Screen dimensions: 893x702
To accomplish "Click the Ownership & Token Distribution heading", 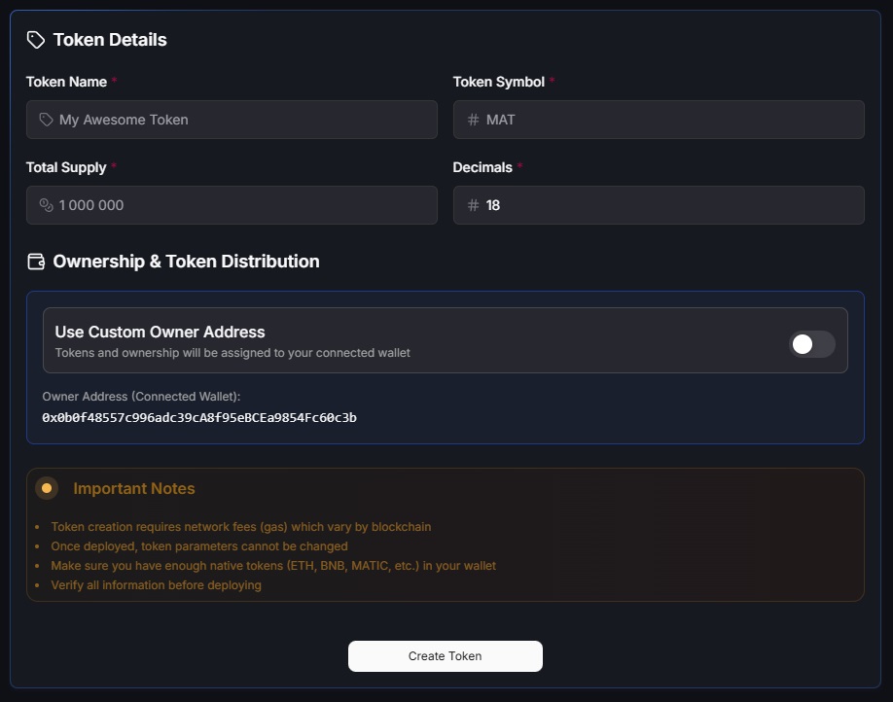I will [187, 262].
